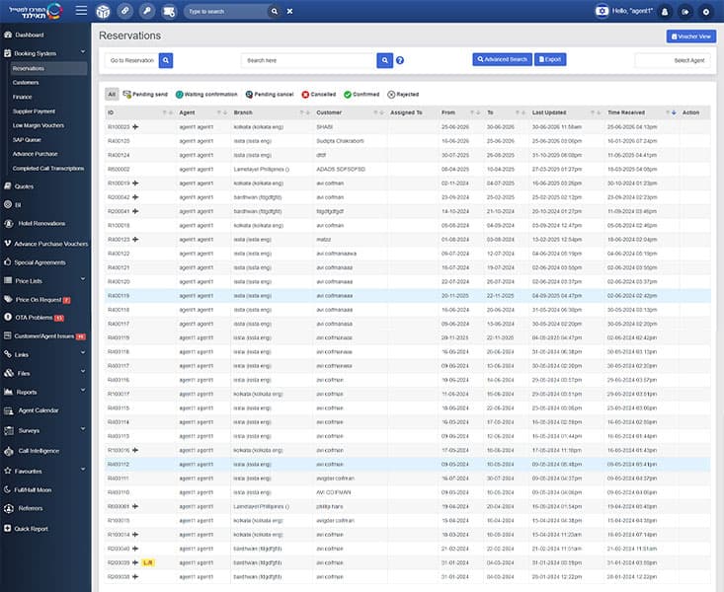This screenshot has height=592, width=724.
Task: Open Completed Call Transcriptions
Action: [48, 169]
